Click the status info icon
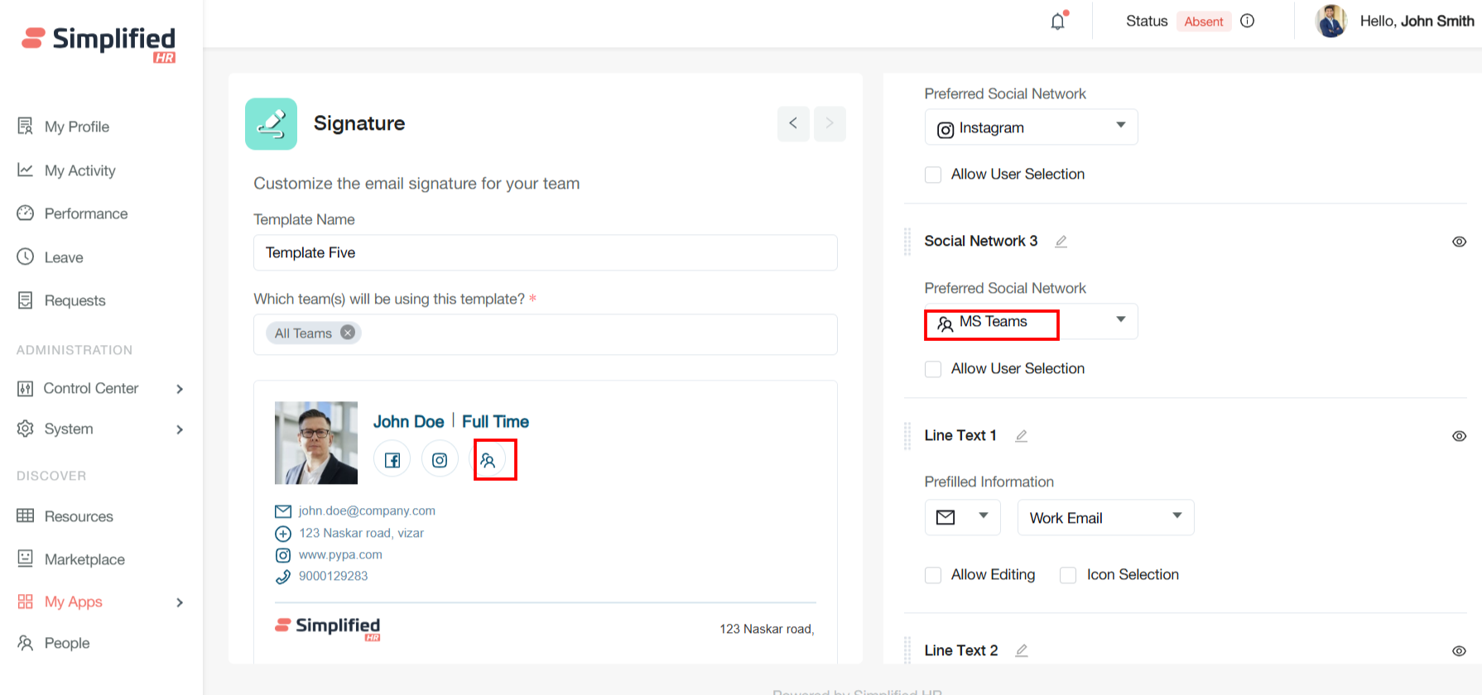Screen dimensions: 1482x695 tap(1247, 22)
